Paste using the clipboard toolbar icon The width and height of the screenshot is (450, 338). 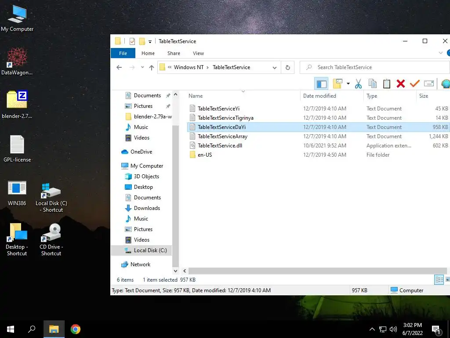(x=387, y=84)
